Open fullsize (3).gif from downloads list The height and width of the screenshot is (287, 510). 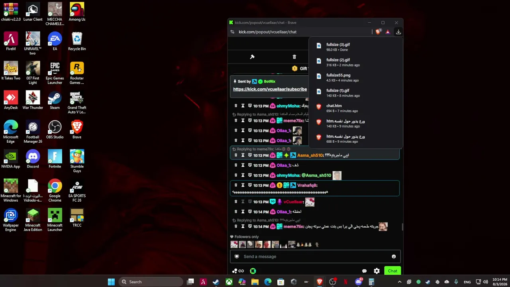click(355, 47)
